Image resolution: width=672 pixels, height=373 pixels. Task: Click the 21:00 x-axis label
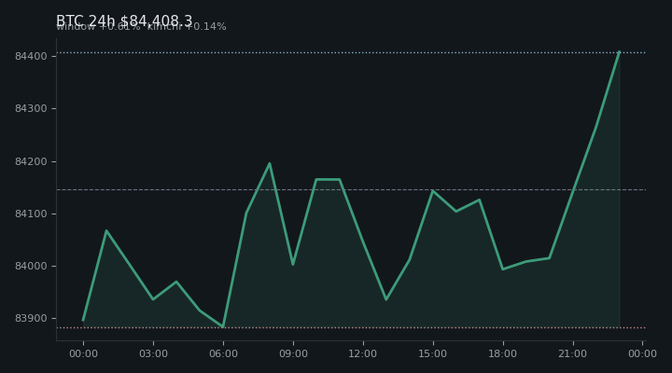(572, 353)
